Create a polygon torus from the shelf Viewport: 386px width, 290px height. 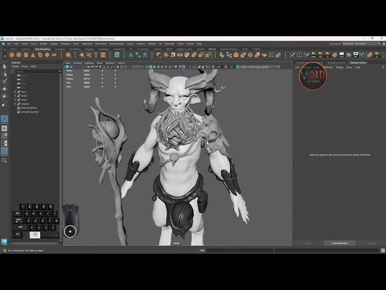[x=40, y=55]
